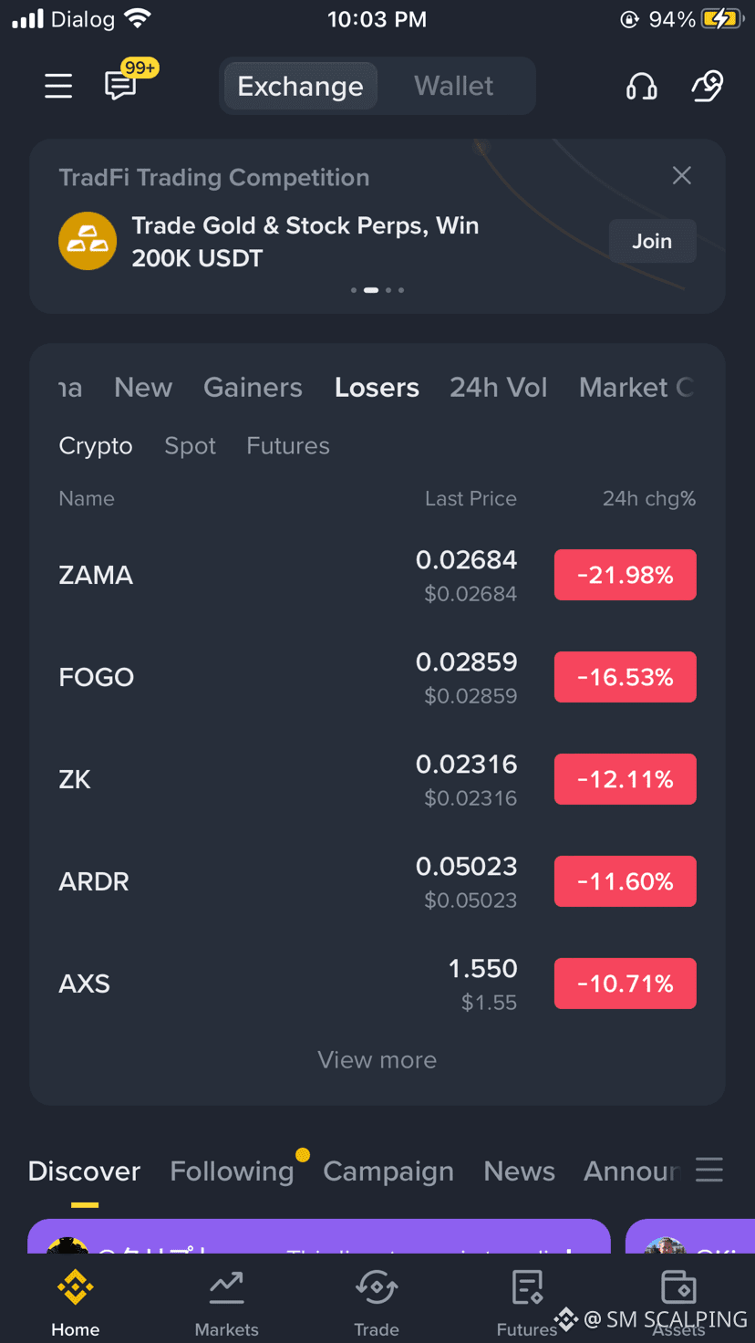
Task: Tap the -16.53% change badge for FOGO
Action: click(x=626, y=677)
